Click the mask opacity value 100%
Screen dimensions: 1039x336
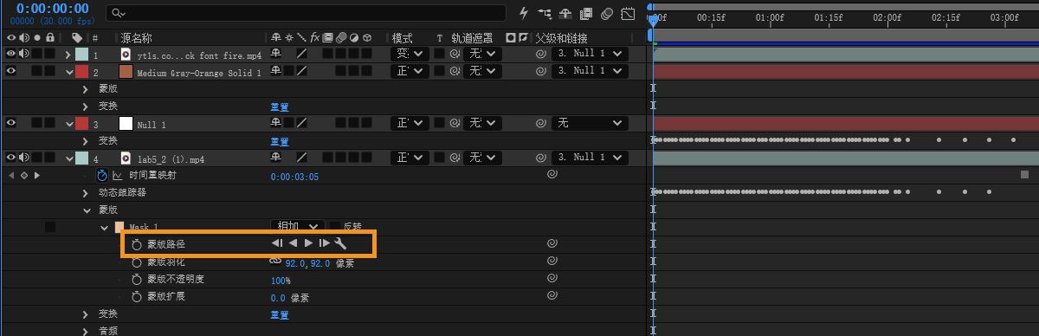[281, 281]
